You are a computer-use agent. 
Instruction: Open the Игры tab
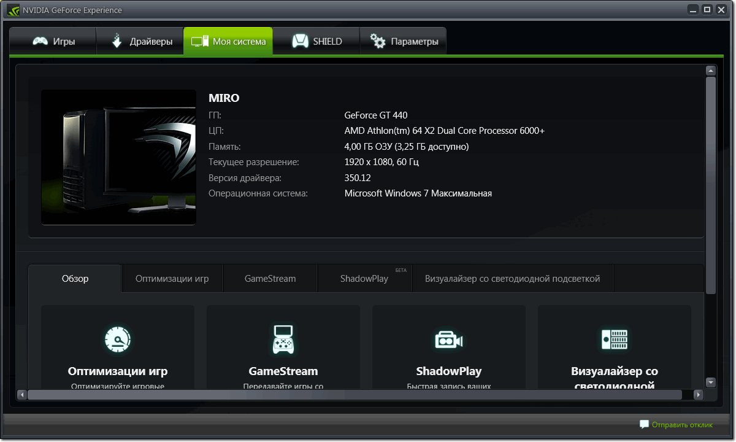(53, 41)
